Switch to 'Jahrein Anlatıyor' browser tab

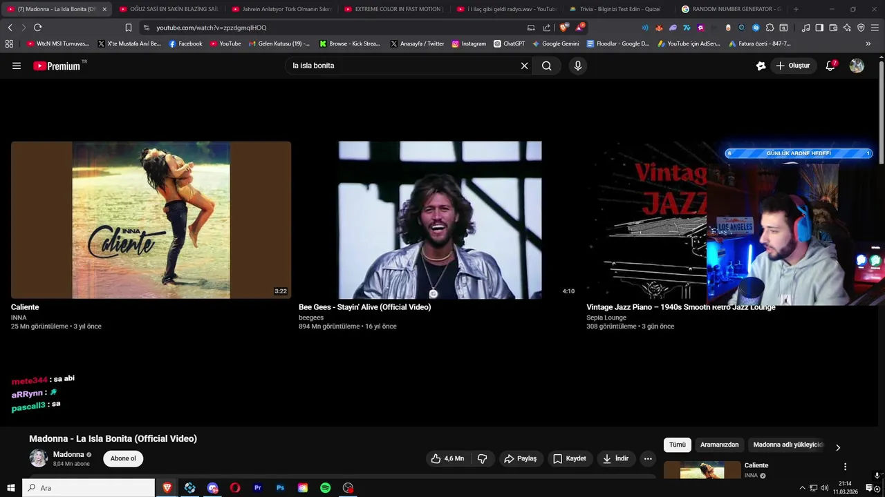(281, 9)
